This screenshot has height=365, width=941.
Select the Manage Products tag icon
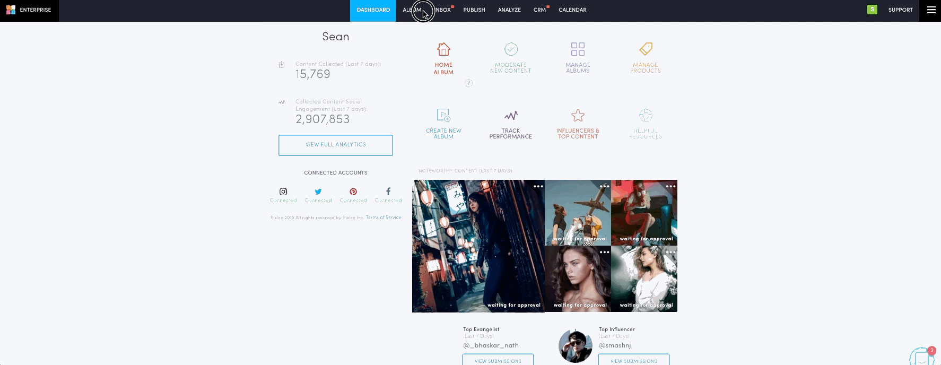[646, 49]
